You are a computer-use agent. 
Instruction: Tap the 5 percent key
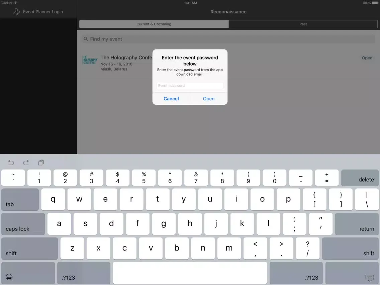click(144, 178)
